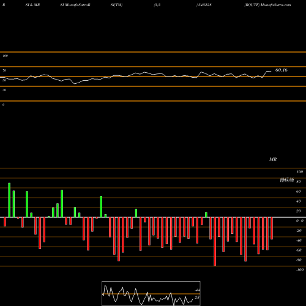
Task: Click the 44 value in the mini chart
Action: point(197,290)
